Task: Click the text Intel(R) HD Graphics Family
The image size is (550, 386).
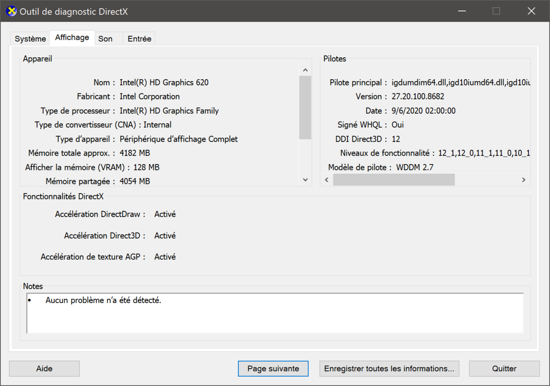Action: (x=169, y=111)
